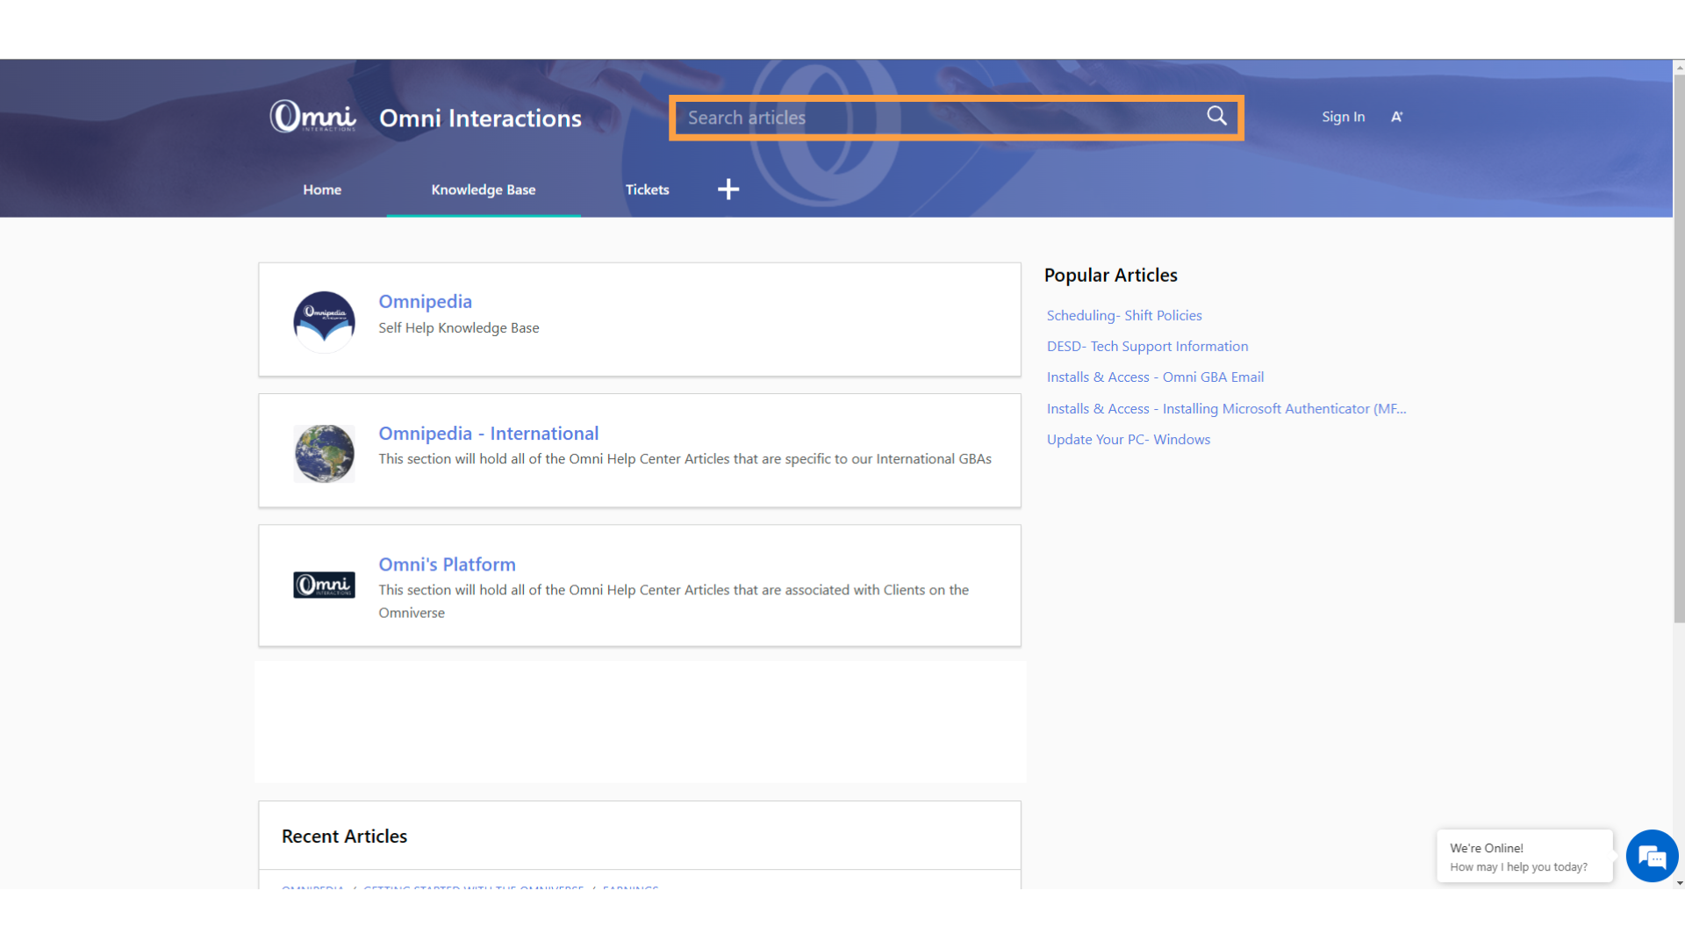Click the globe image for Omnipedia International

pyautogui.click(x=324, y=453)
